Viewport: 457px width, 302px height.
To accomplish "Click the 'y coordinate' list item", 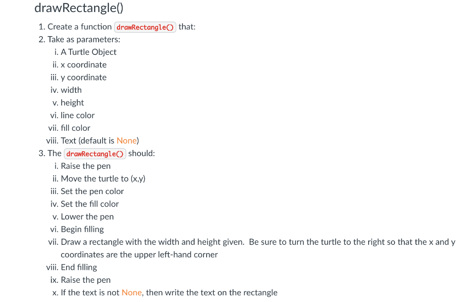I will (x=83, y=78).
